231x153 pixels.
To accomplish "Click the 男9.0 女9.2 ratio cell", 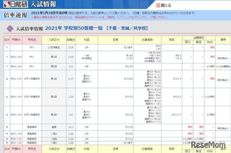I will pyautogui.click(x=172, y=57).
